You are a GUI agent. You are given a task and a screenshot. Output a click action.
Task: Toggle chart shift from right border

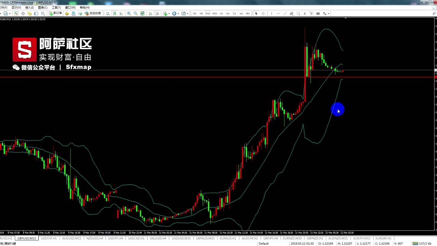(157, 14)
